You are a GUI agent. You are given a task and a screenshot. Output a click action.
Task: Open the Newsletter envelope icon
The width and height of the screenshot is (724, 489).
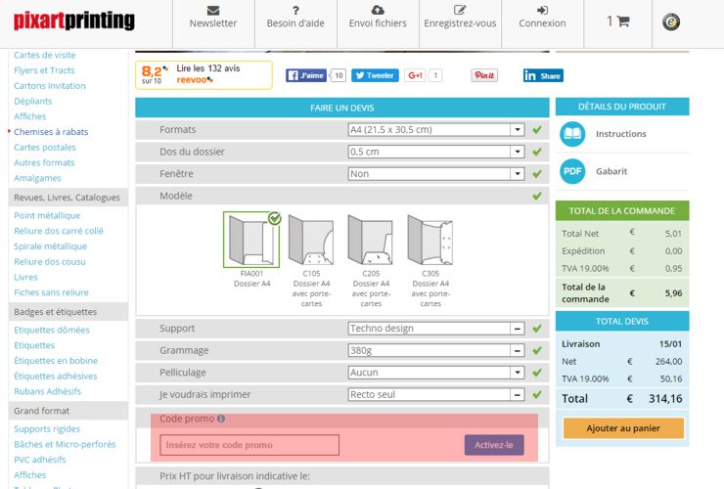pyautogui.click(x=213, y=10)
